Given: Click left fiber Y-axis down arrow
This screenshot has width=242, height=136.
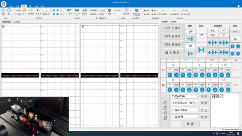Looking at the screenshot, I should [x=202, y=75].
